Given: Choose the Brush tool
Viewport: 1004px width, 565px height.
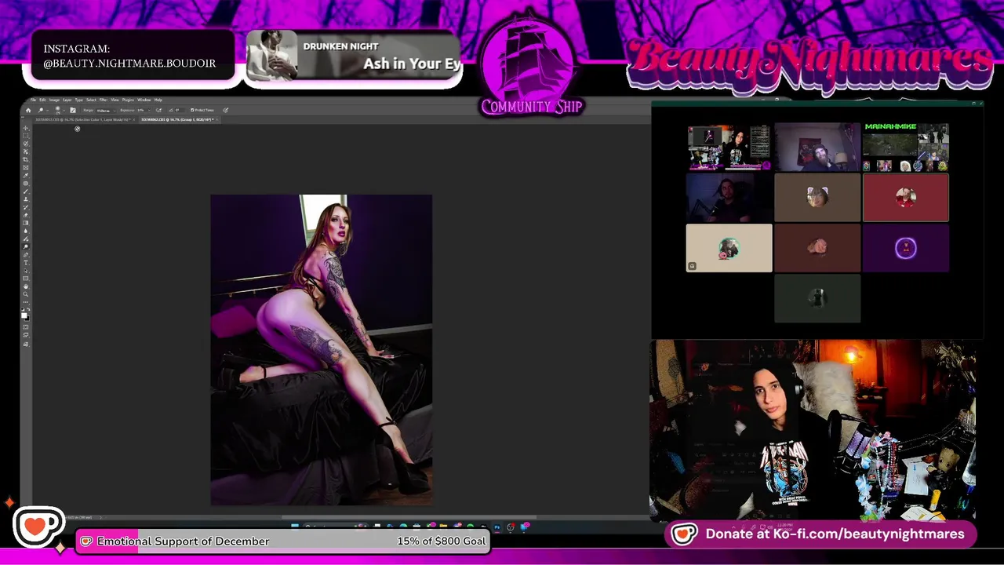Looking at the screenshot, I should point(26,191).
